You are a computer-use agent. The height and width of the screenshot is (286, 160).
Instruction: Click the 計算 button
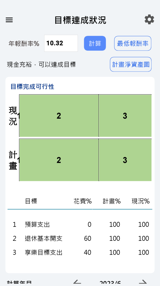click(95, 43)
